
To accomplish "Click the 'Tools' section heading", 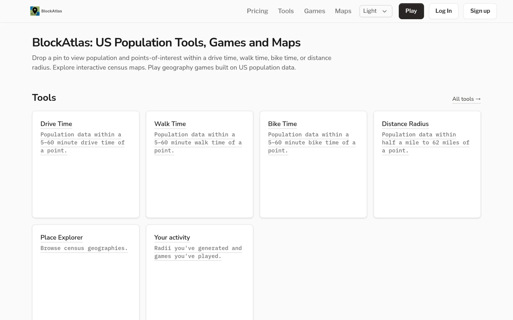I will point(44,98).
